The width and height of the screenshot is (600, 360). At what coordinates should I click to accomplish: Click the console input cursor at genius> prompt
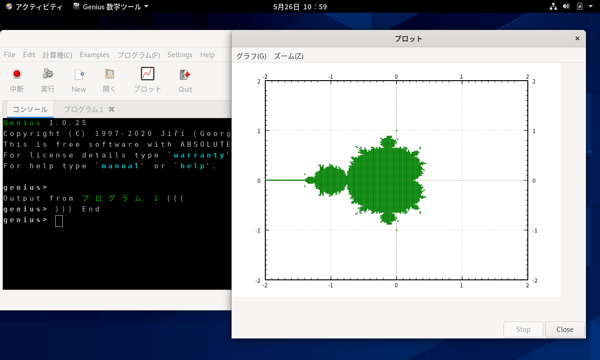point(59,221)
